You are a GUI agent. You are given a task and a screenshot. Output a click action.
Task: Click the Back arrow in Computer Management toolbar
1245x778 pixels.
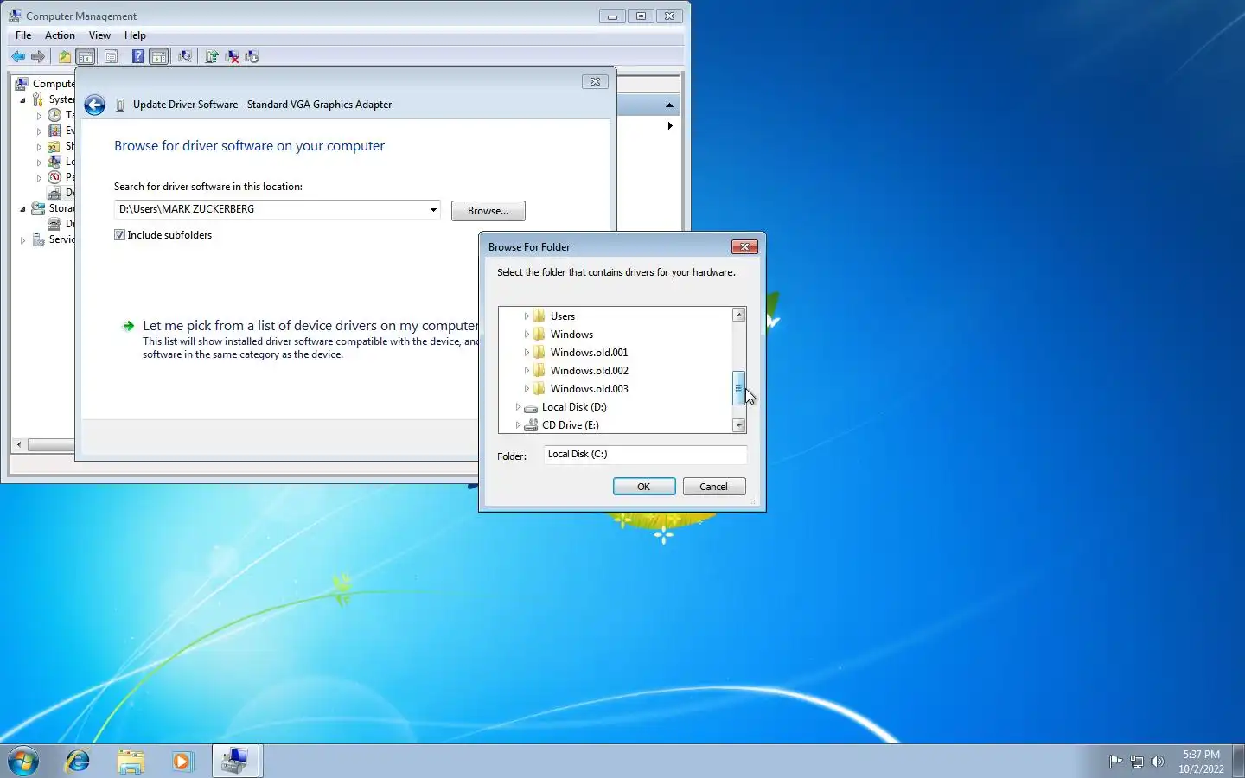point(18,56)
